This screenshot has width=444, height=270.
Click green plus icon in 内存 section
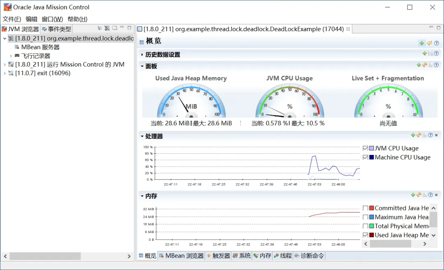coord(413,195)
